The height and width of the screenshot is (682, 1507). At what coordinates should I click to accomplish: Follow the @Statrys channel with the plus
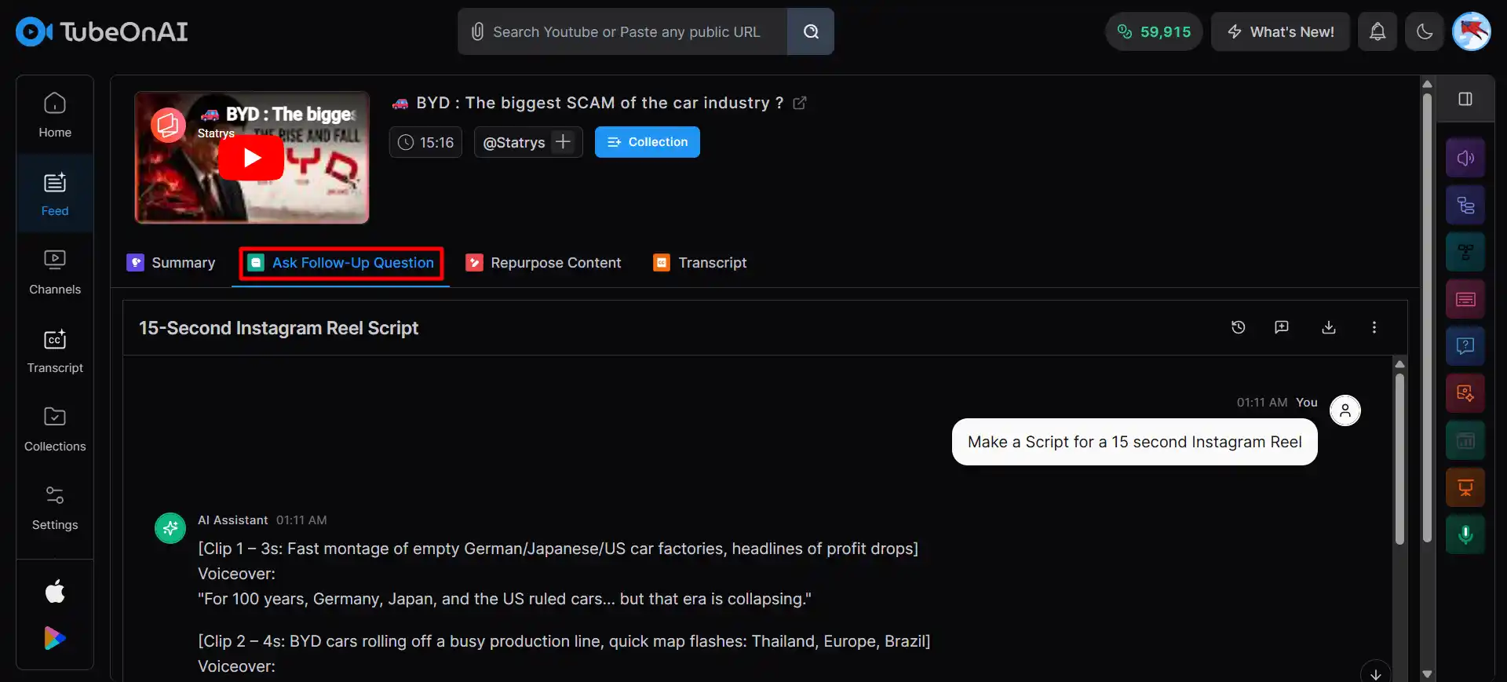pyautogui.click(x=563, y=142)
